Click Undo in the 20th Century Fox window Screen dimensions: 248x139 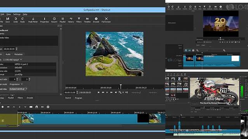(168, 7)
